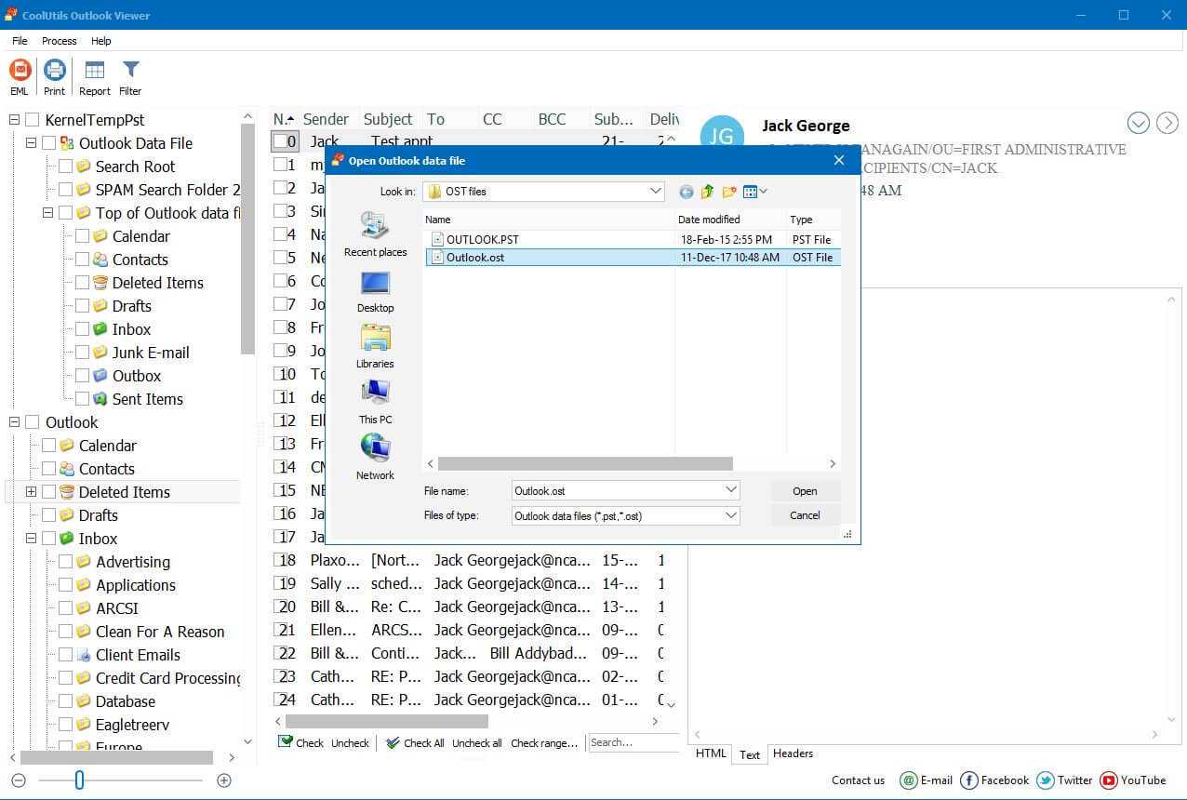
Task: Click the Contact us link
Action: point(858,780)
